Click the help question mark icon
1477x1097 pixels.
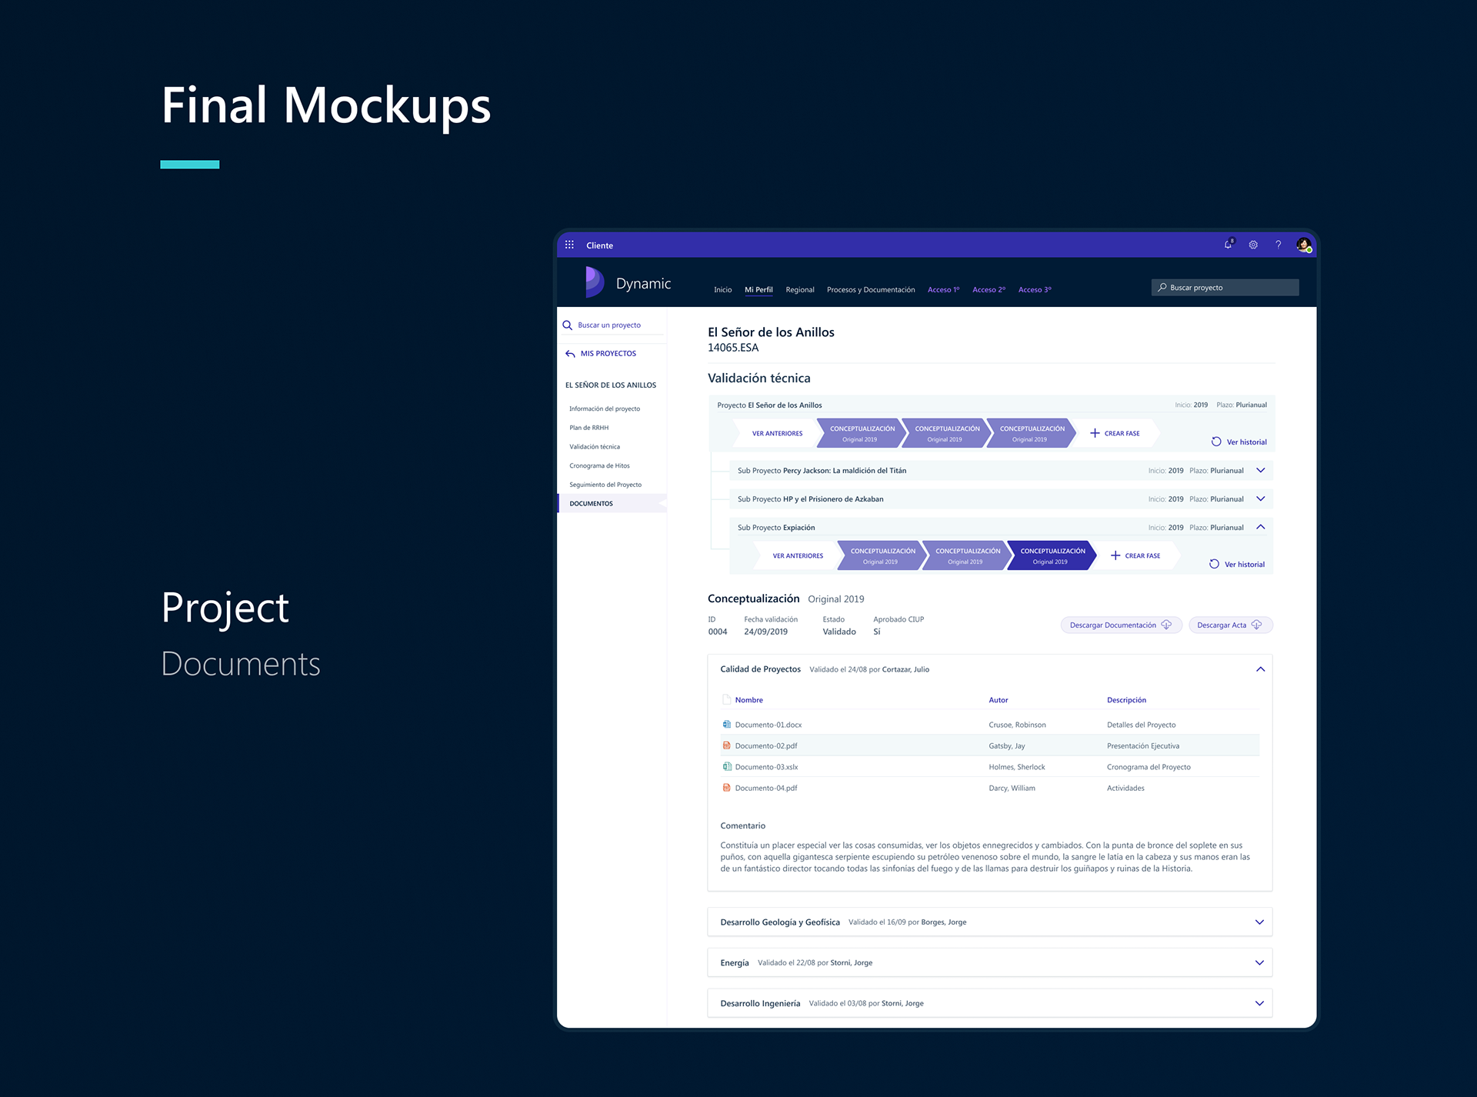(1279, 245)
